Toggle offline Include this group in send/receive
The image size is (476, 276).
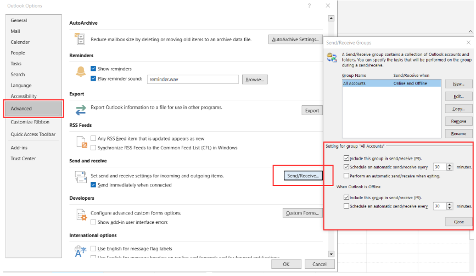(x=346, y=198)
